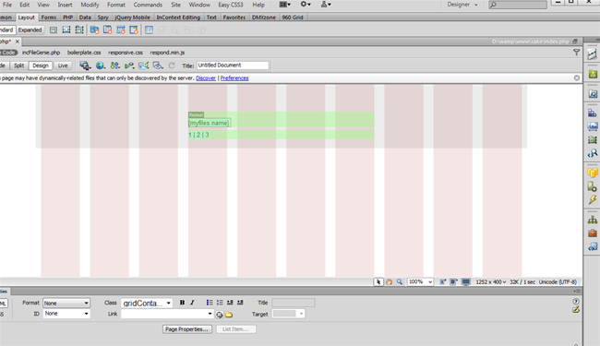Open the Multiscreen preview icon
The height and width of the screenshot is (346, 600).
pos(85,66)
